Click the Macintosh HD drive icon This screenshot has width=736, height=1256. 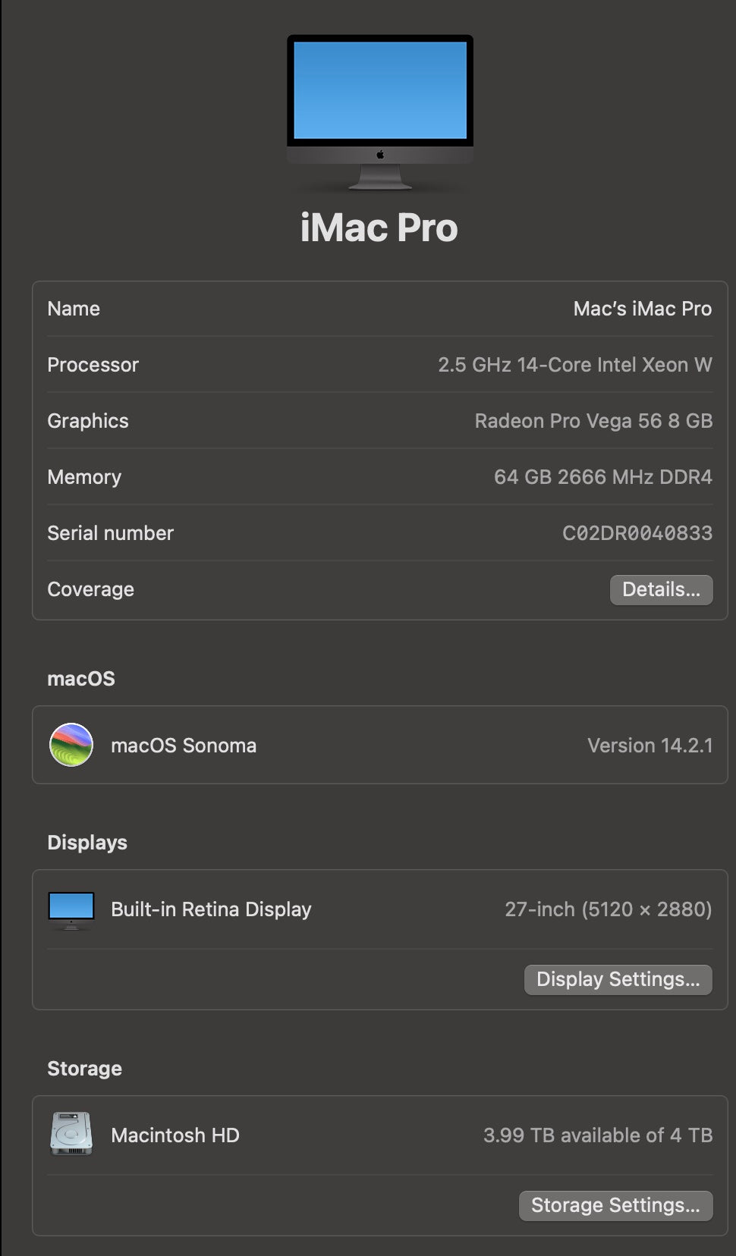click(71, 1134)
